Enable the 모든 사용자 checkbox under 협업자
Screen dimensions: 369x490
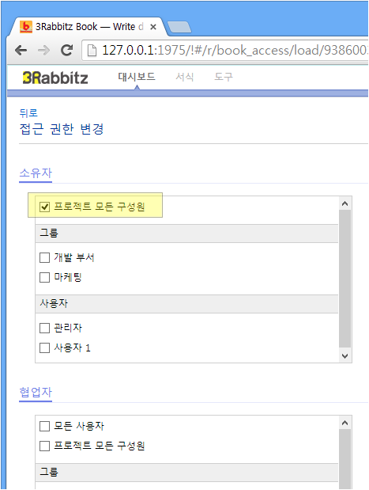44,426
